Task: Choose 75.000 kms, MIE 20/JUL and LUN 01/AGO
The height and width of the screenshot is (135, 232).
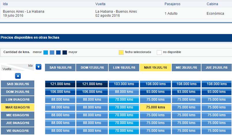Action: [x=186, y=100]
